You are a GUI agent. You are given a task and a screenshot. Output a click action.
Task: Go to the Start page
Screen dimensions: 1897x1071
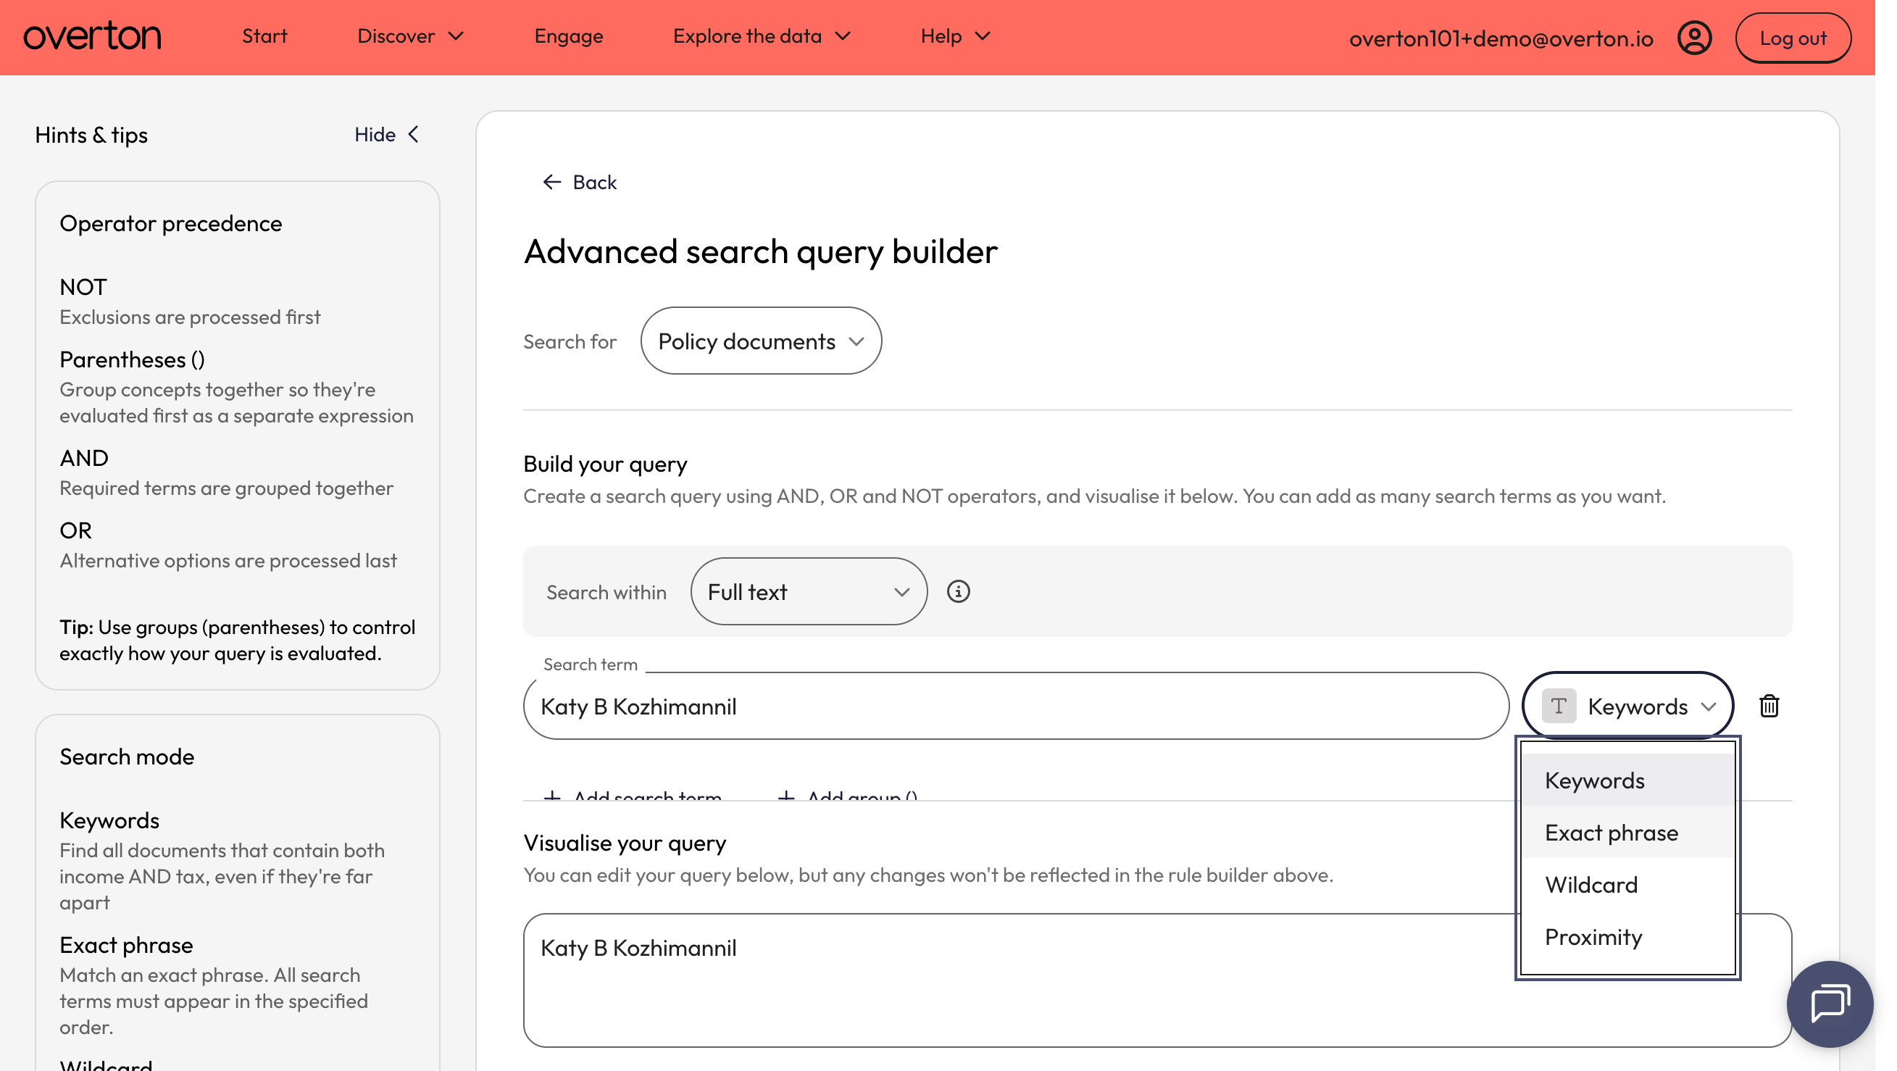point(264,36)
